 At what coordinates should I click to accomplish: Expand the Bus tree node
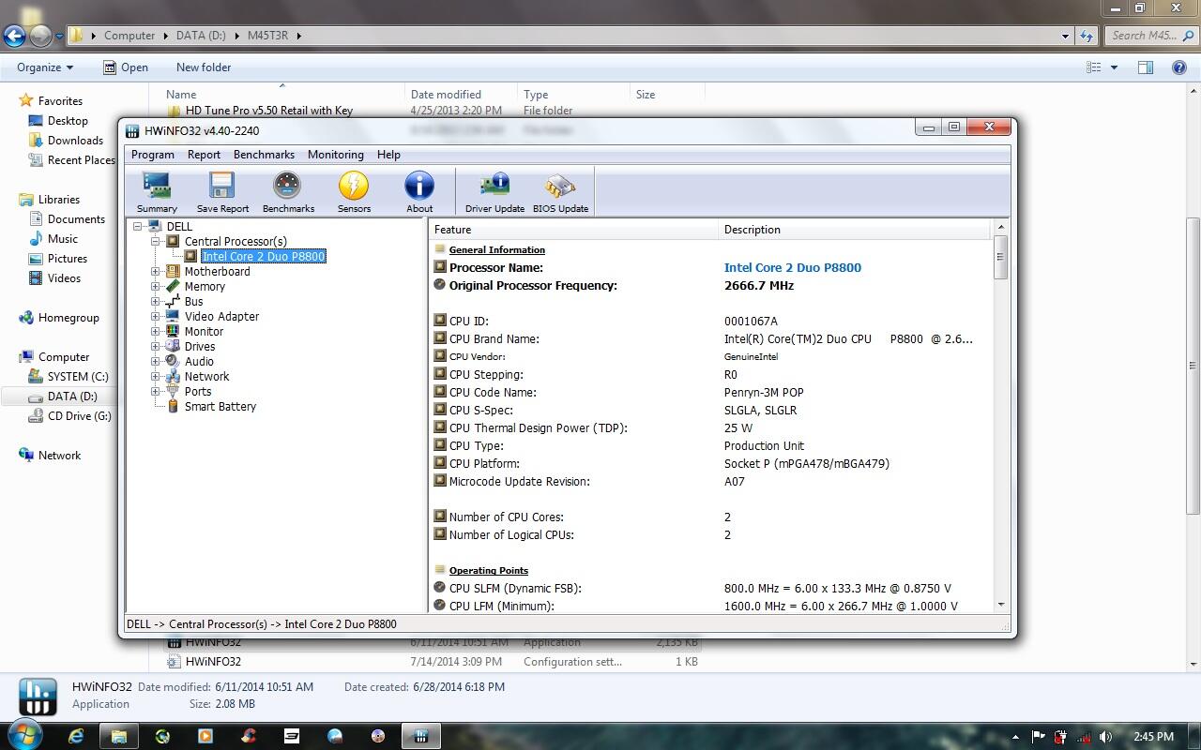(156, 301)
